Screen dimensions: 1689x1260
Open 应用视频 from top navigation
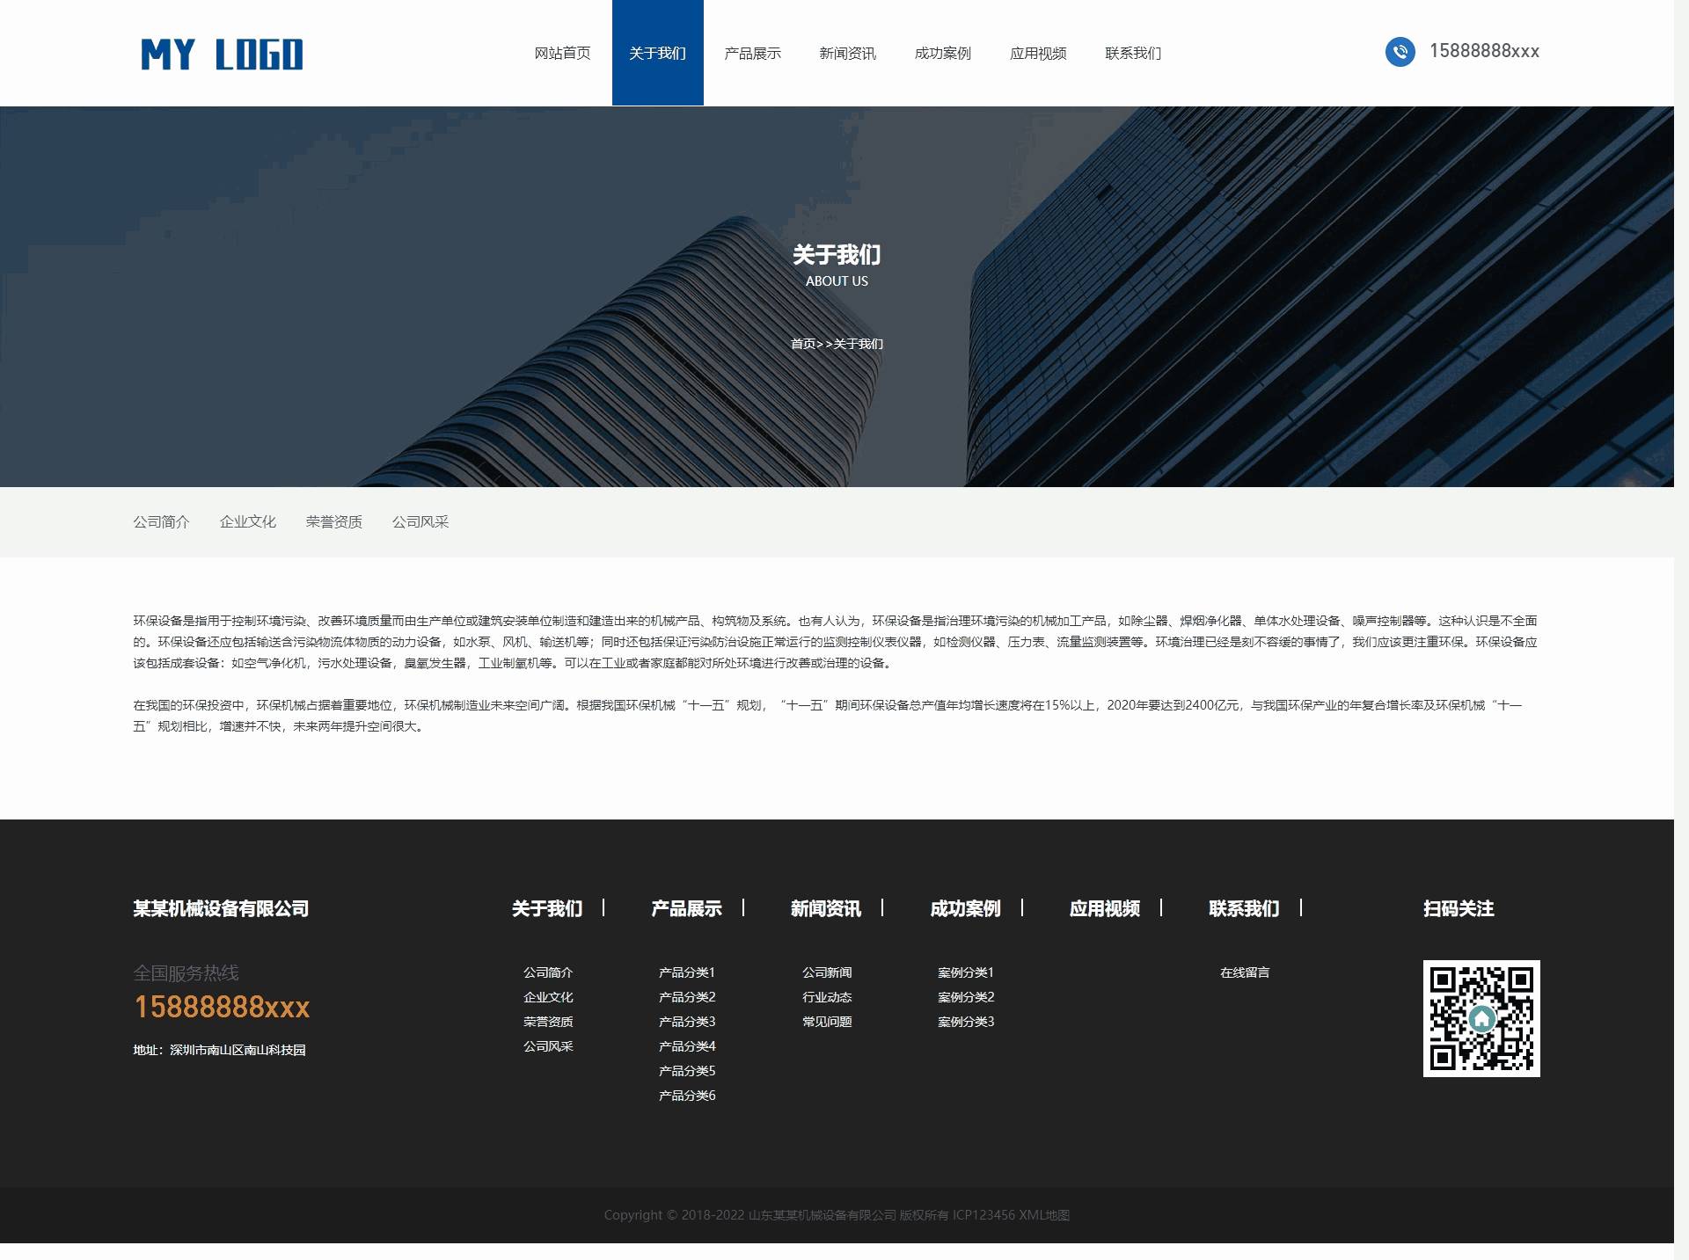[1038, 54]
